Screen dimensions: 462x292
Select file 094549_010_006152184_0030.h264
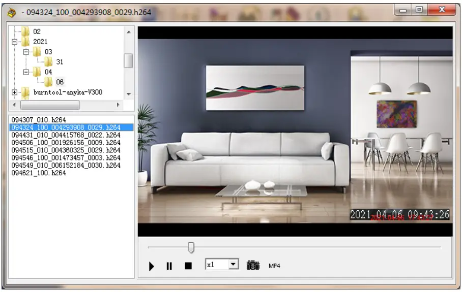(x=66, y=166)
